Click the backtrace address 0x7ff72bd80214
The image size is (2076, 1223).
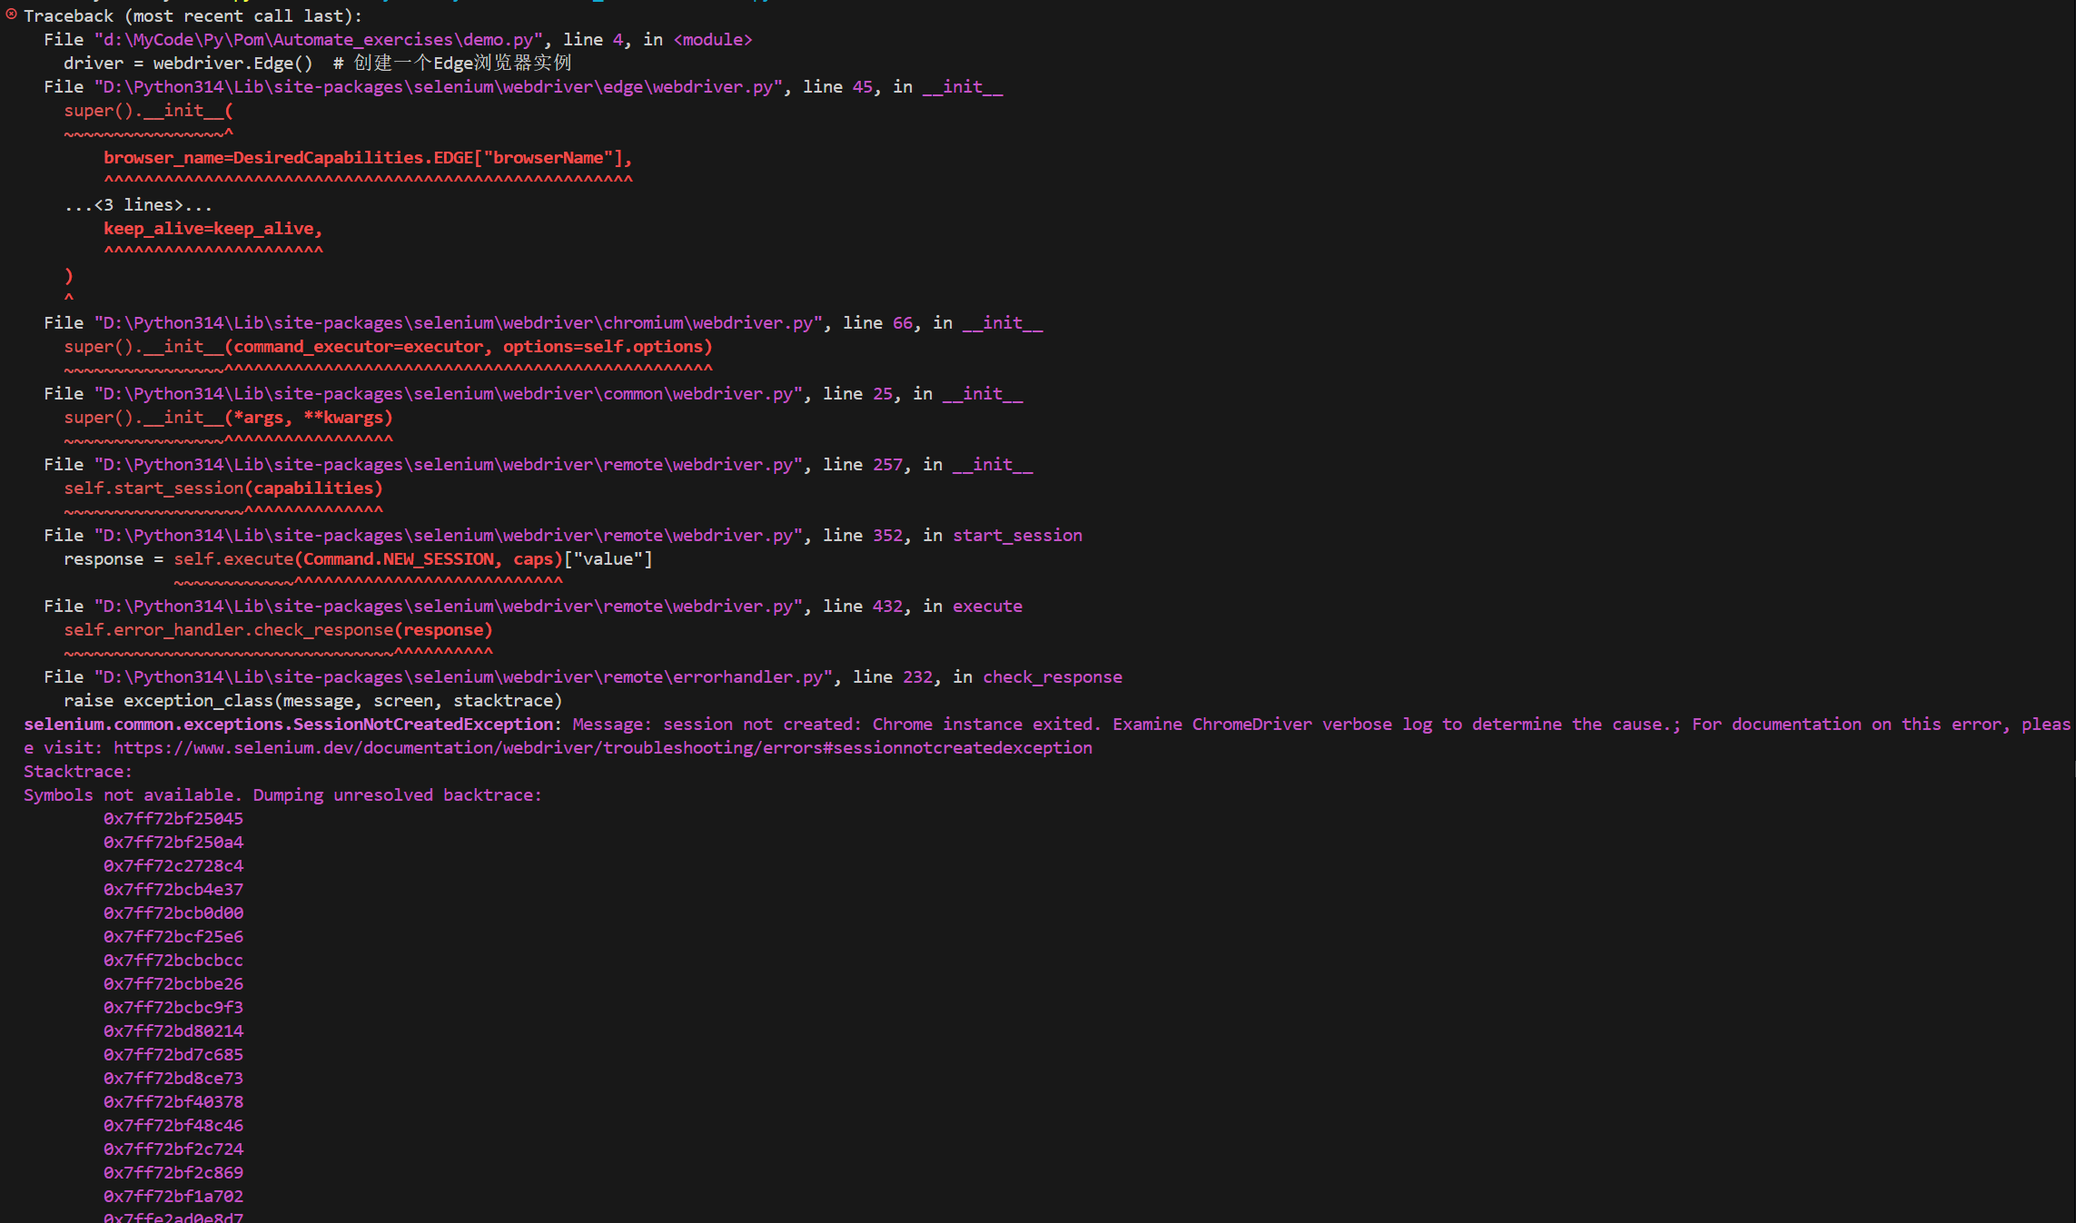(x=173, y=1031)
